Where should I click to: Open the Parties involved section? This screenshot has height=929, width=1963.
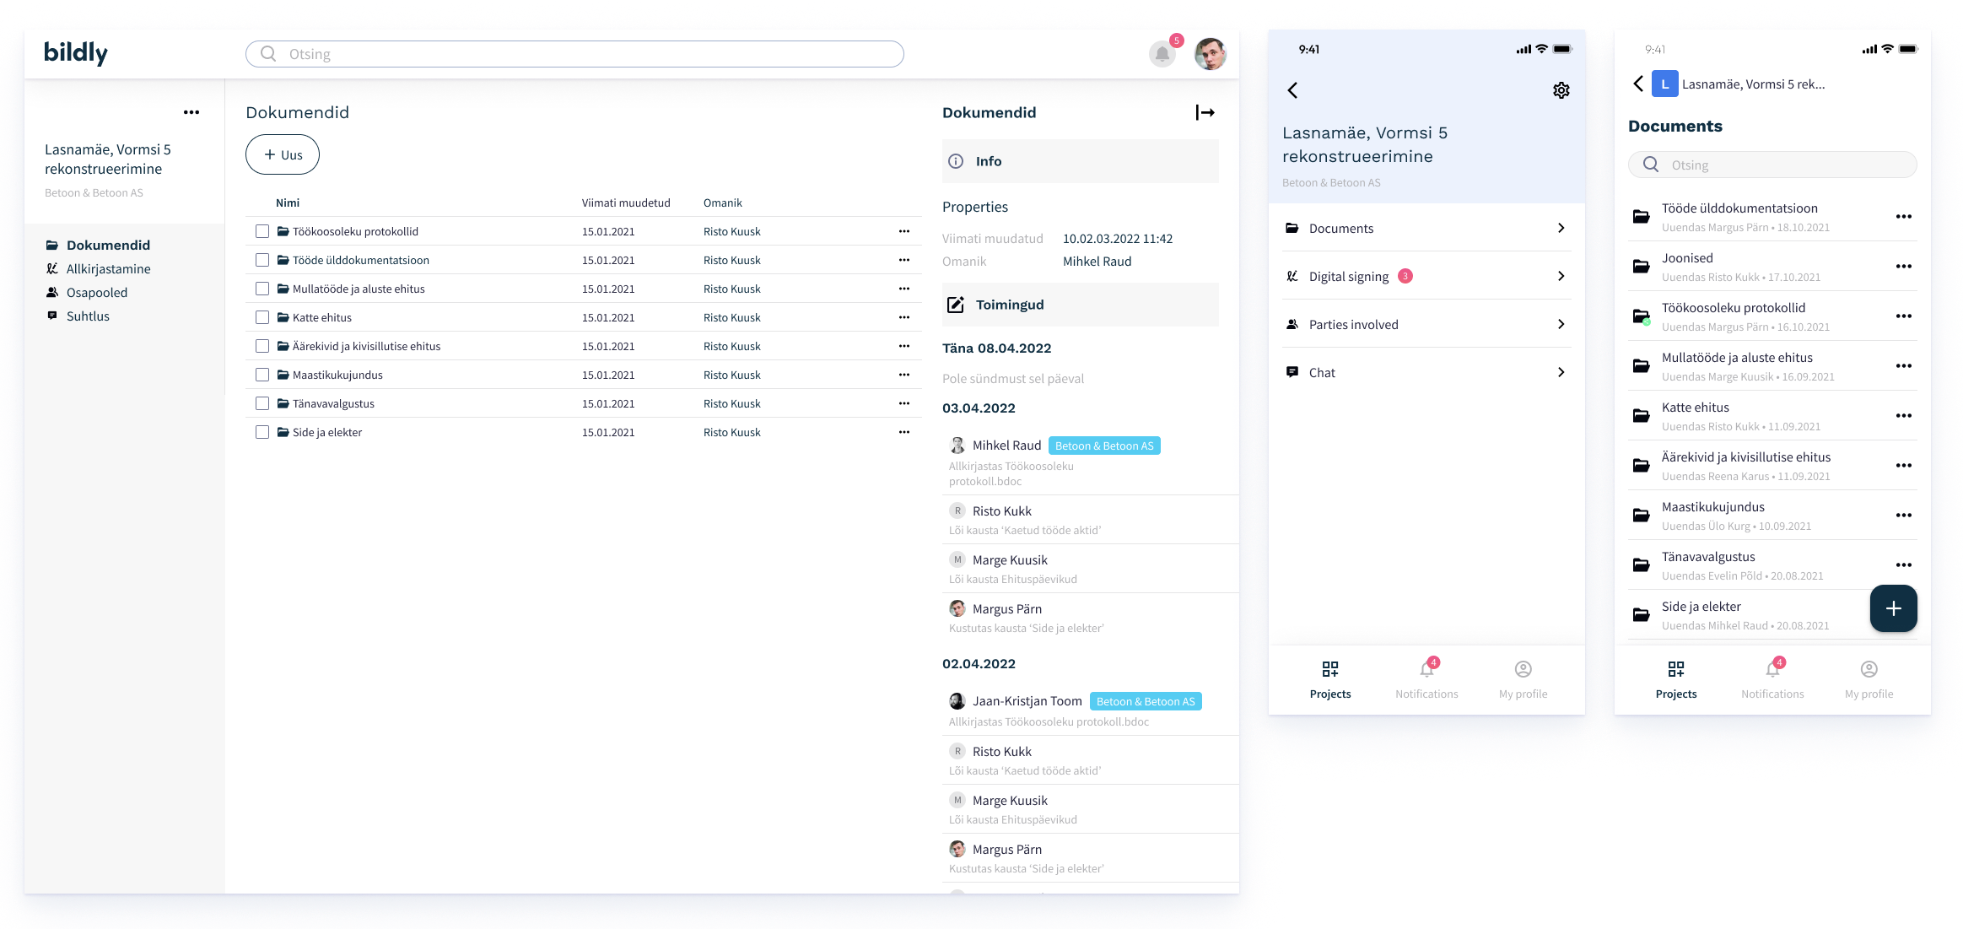tap(1427, 324)
